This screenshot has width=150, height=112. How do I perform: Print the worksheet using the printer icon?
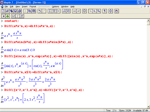pos(19,11)
